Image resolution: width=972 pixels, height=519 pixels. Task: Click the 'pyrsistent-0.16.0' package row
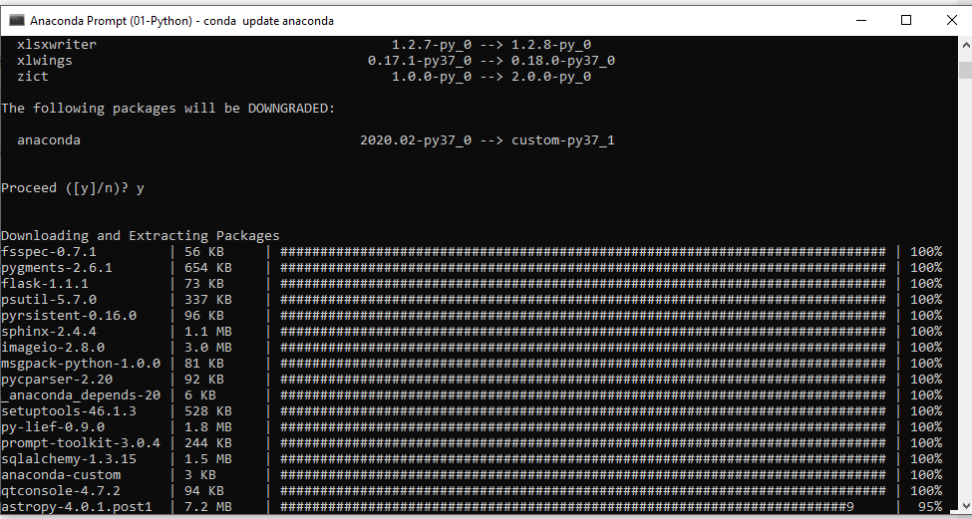(x=472, y=315)
